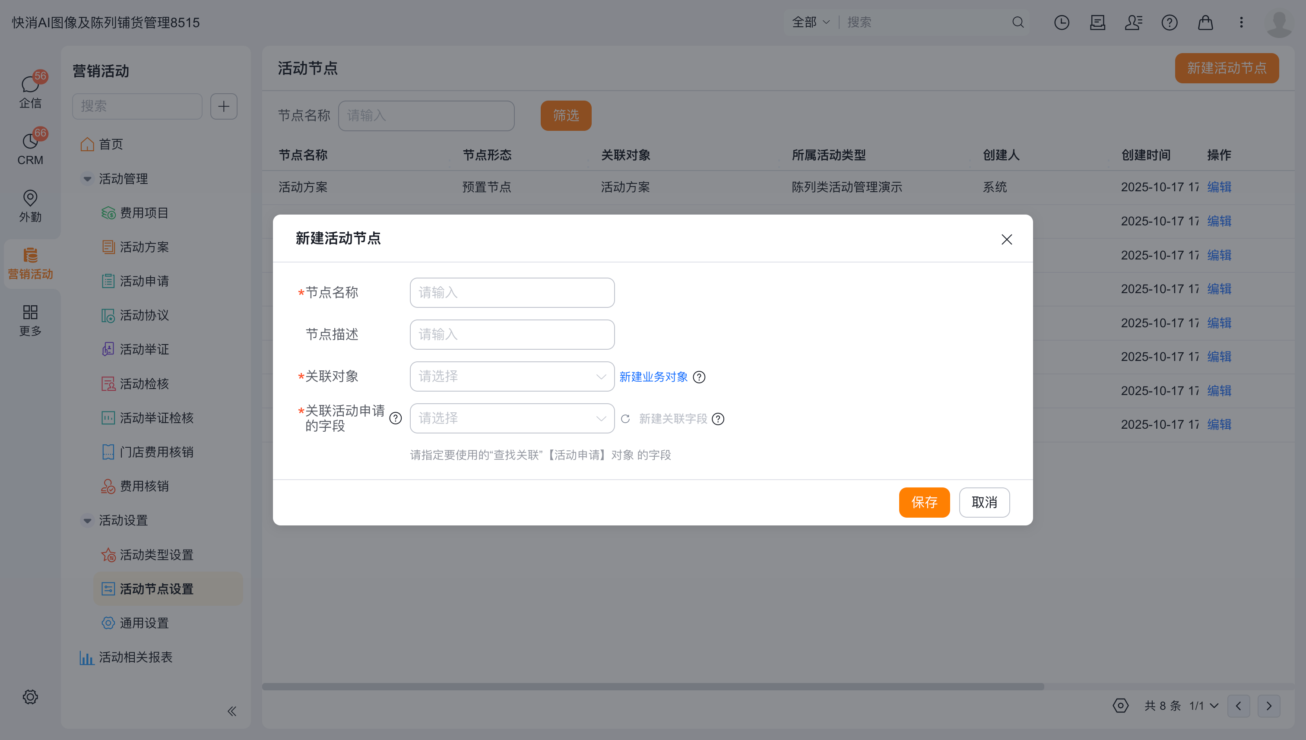Viewport: 1306px width, 740px height.
Task: Open 活动方案 menu item in sidebar
Action: [x=135, y=247]
